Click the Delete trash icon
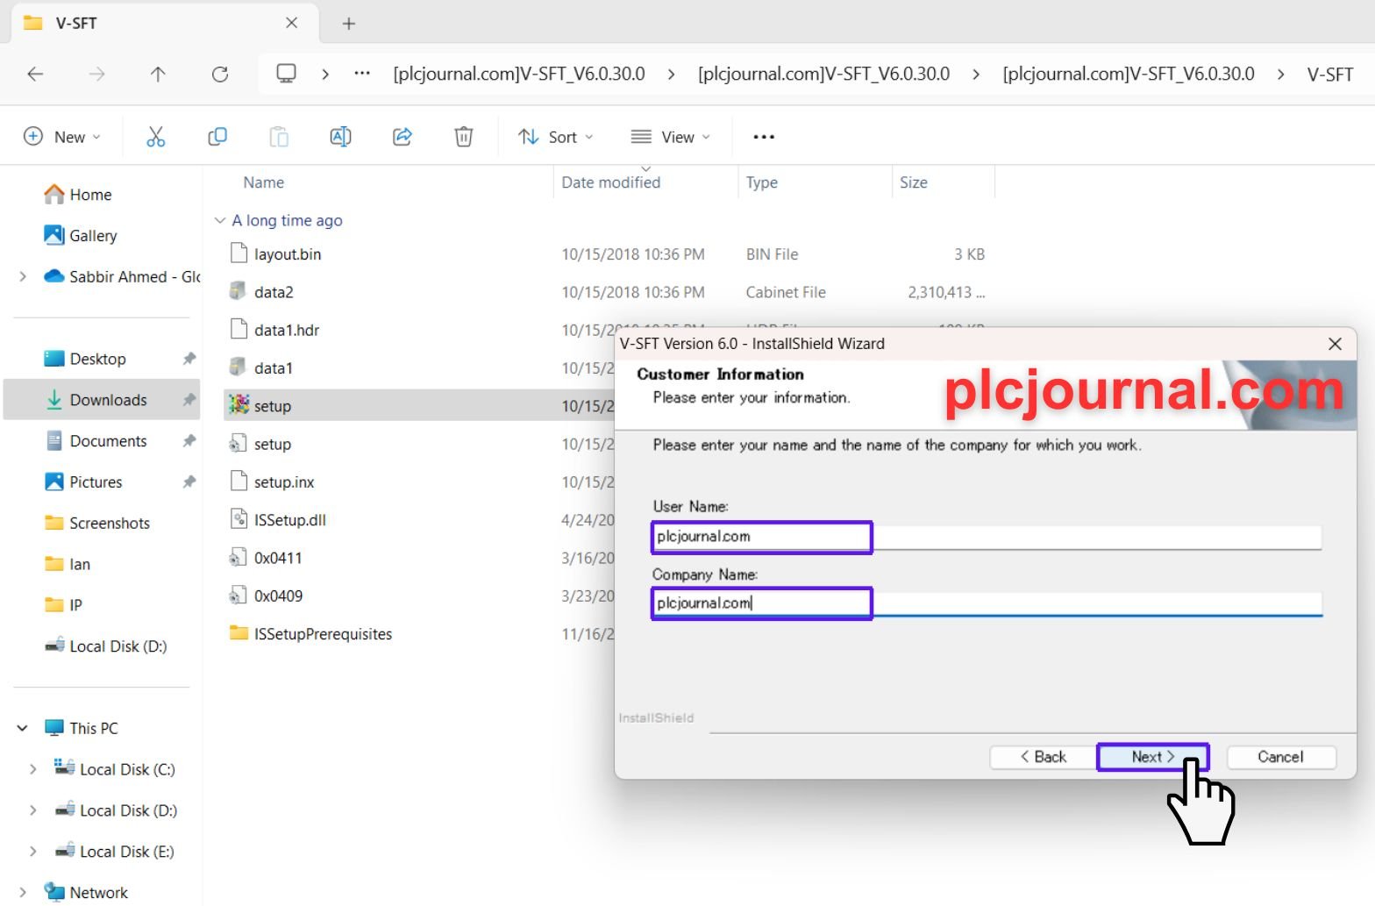 pyautogui.click(x=464, y=137)
